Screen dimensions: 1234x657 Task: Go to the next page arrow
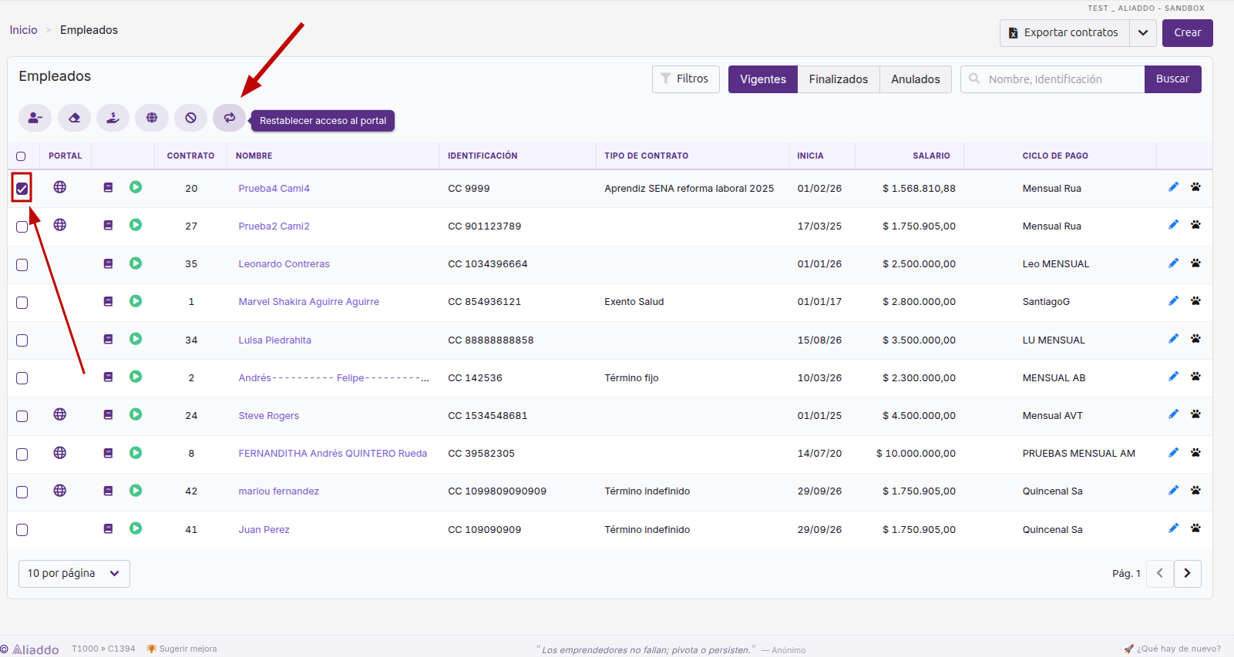[1188, 573]
